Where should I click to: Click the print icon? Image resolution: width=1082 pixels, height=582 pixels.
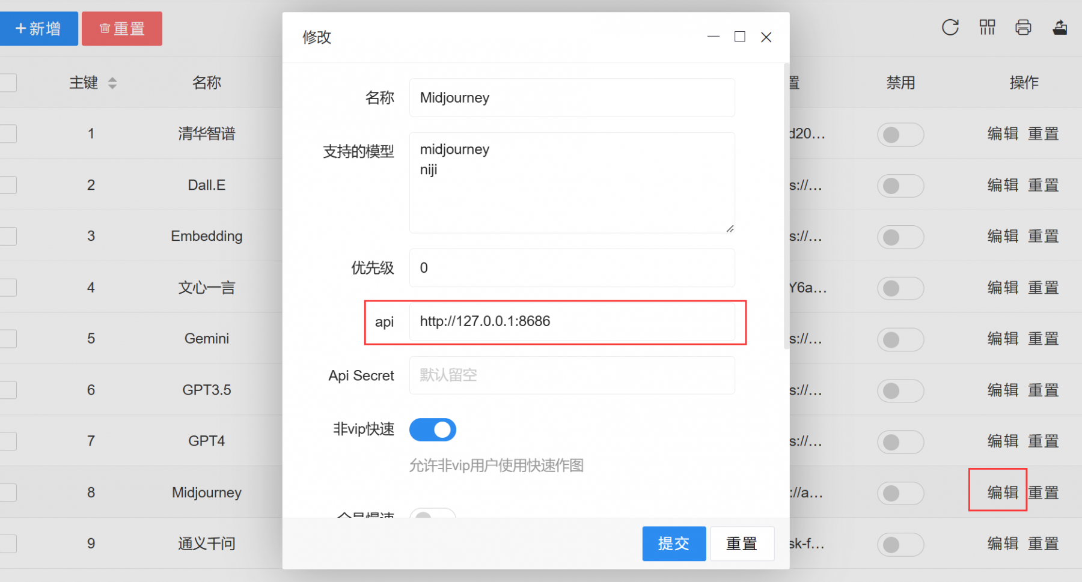1023,28
